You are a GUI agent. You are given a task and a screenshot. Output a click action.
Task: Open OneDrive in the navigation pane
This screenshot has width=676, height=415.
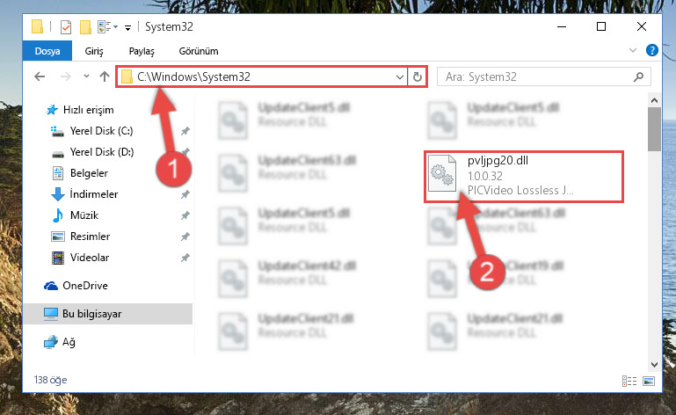click(x=85, y=286)
